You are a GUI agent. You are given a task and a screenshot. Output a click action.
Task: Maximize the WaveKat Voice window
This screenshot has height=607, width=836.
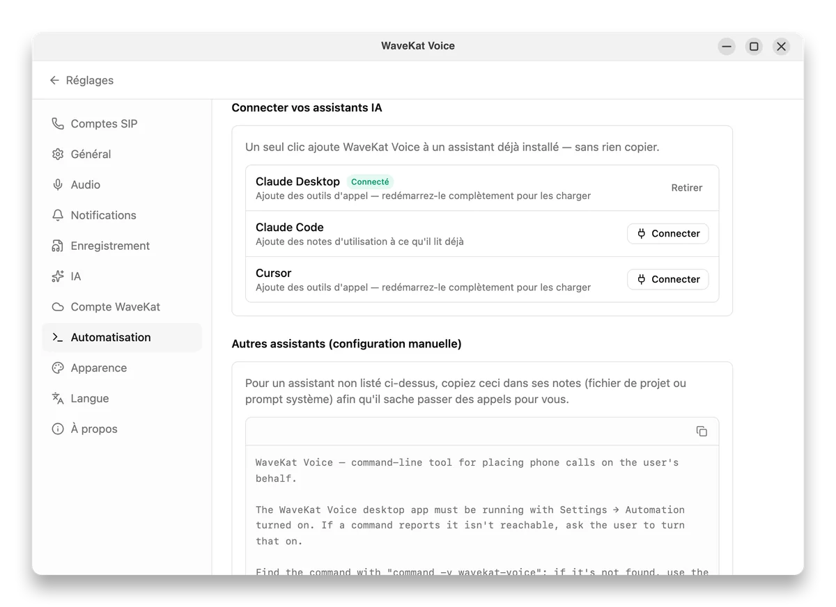coord(754,47)
